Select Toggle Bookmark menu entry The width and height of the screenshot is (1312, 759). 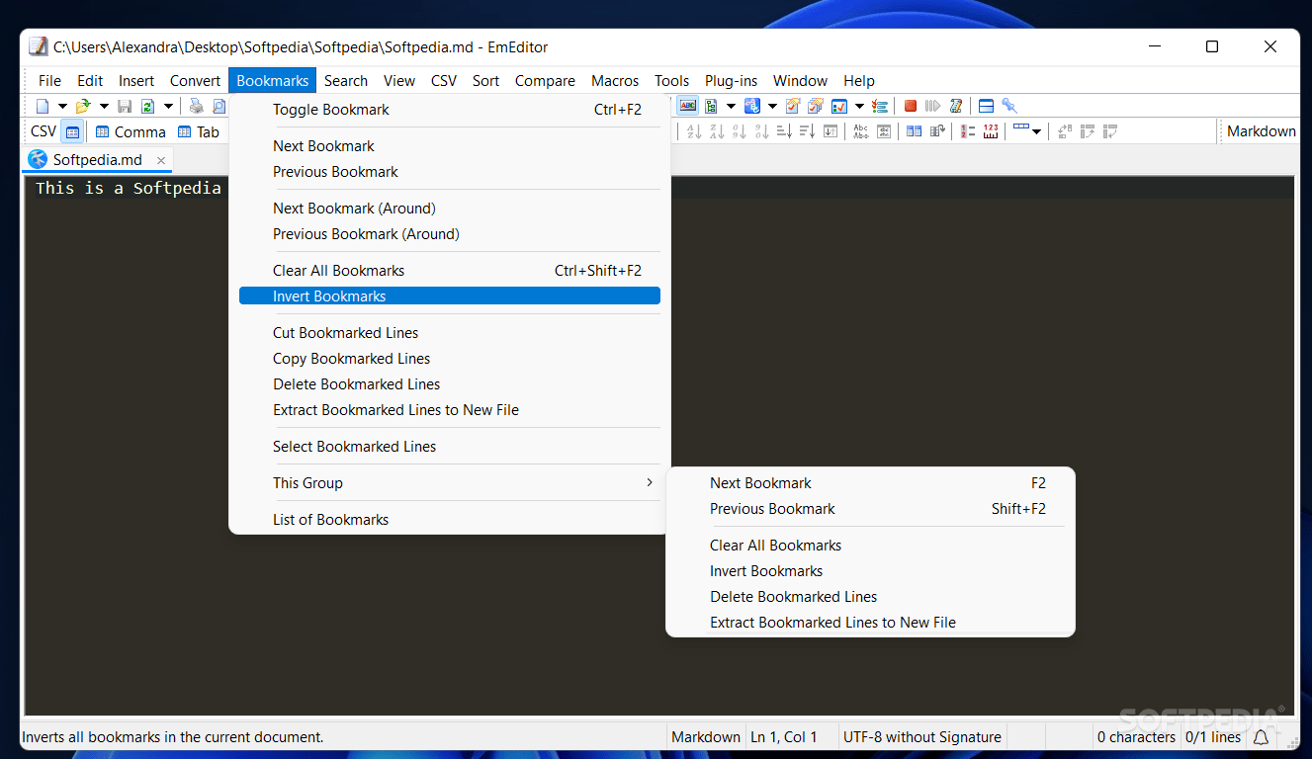450,110
